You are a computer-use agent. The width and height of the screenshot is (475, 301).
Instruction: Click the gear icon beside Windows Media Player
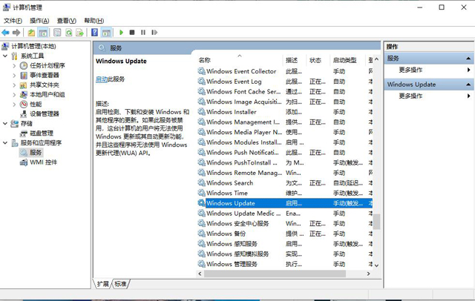(x=201, y=132)
